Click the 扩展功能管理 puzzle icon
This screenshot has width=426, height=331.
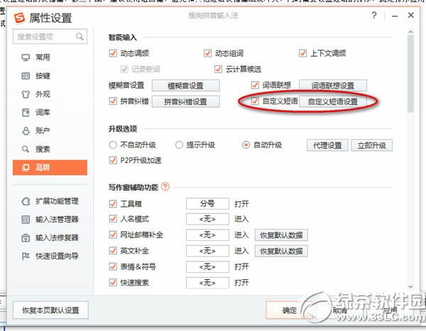coord(26,201)
